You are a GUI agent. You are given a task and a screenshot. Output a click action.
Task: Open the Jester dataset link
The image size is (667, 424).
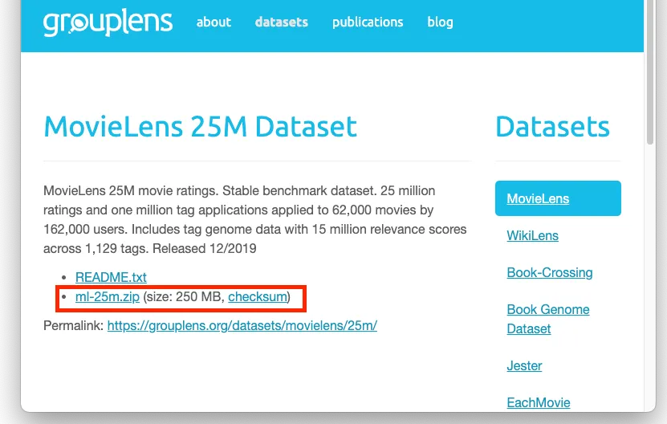[524, 365]
